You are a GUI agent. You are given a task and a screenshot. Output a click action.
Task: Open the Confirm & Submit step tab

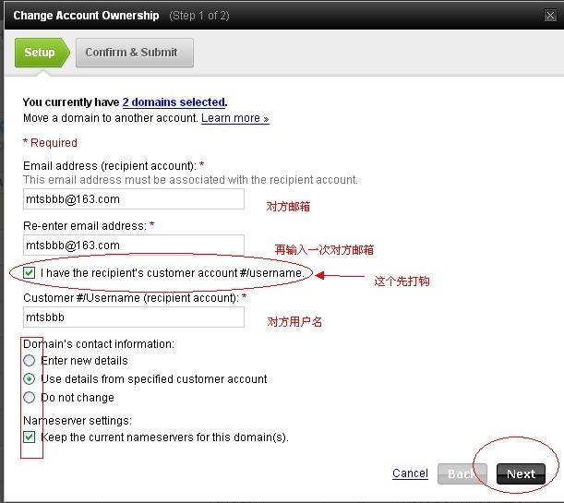135,53
